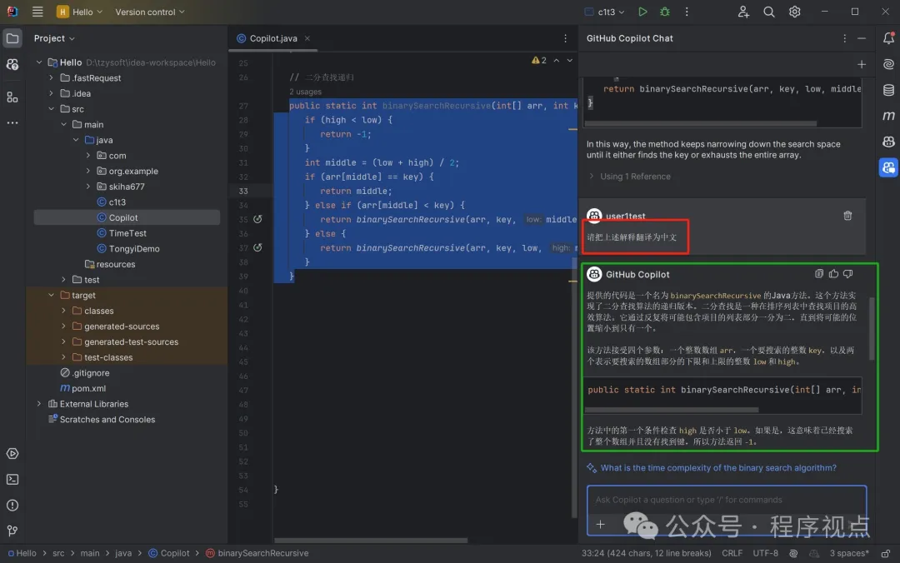Viewport: 900px width, 563px height.
Task: Click the 2 usages hint
Action: tap(305, 92)
